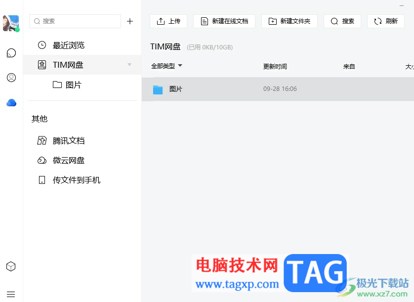Viewport: 414px width, 302px height.
Task: Open the apps cube icon
Action: [x=11, y=266]
